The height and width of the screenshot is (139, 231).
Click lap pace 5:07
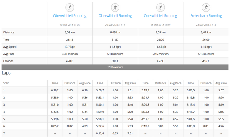click(221, 90)
